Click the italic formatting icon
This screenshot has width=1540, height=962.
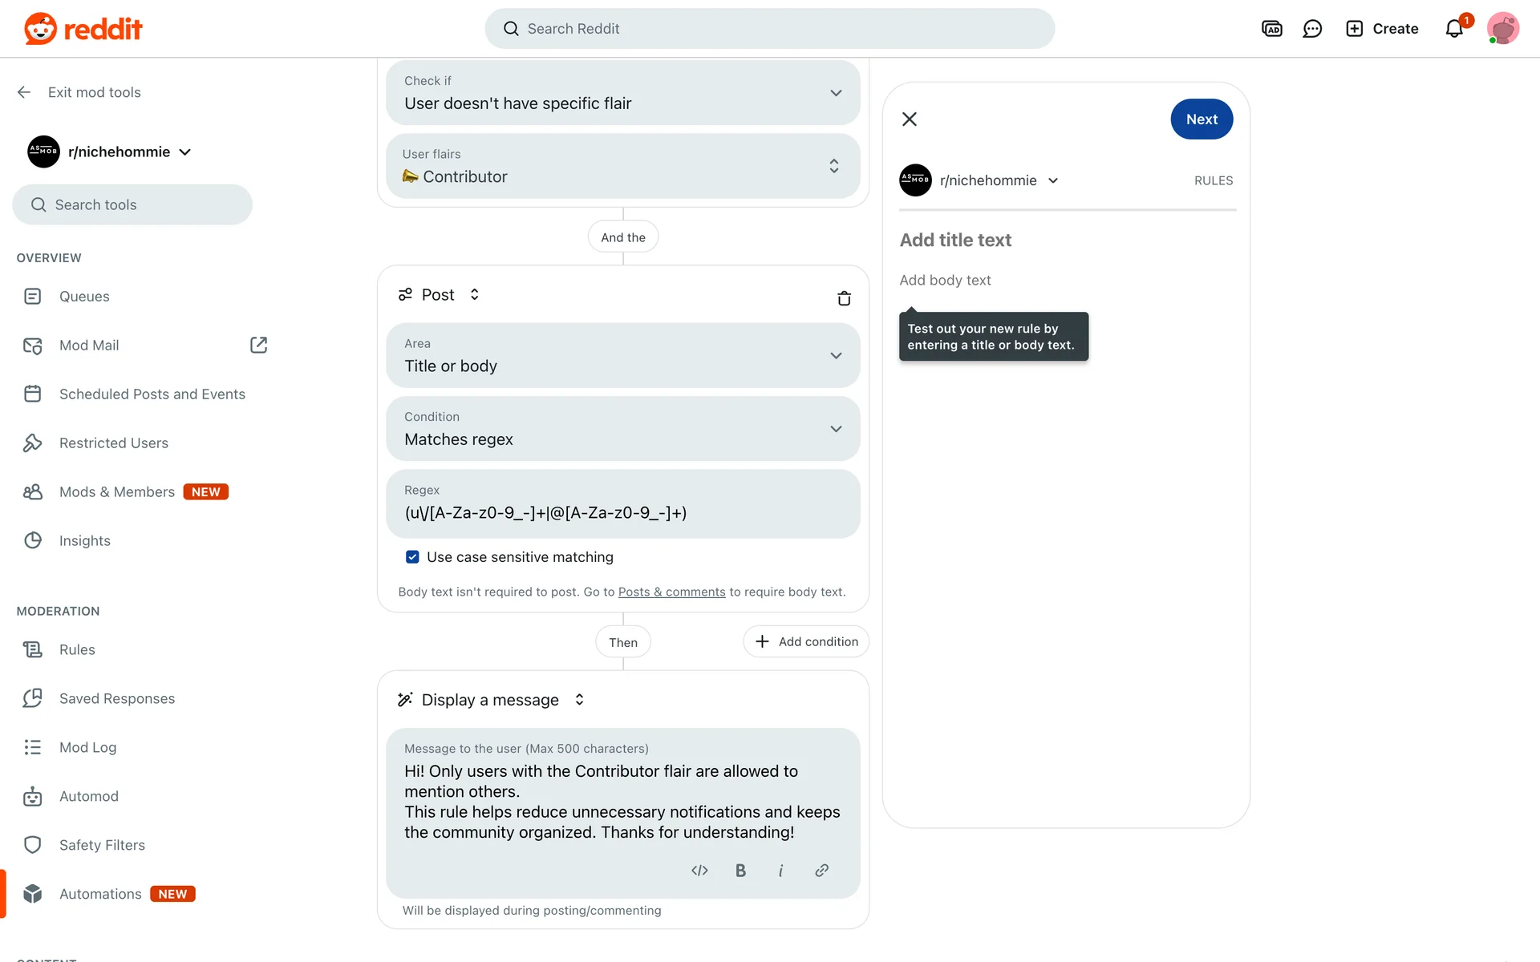pos(780,871)
